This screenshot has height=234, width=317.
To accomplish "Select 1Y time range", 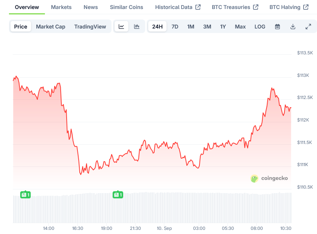I will [223, 27].
